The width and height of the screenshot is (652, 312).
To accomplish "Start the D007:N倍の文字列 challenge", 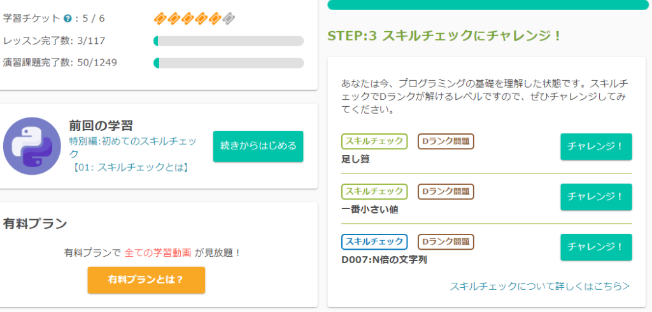I will click(x=596, y=247).
